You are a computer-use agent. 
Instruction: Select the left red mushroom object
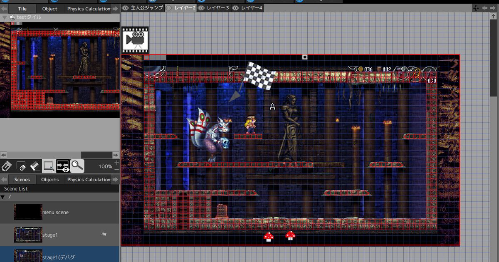point(269,237)
